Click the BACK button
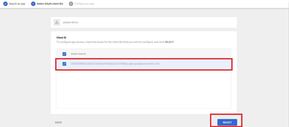This screenshot has width=289, height=127. (58, 122)
